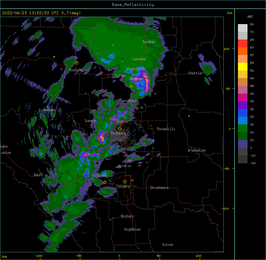266x260 pixels.
Task: Select the Drumheller town label
Action: [197, 150]
